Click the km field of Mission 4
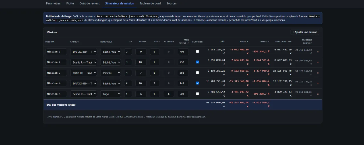This screenshot has height=145, width=364. click(128, 83)
